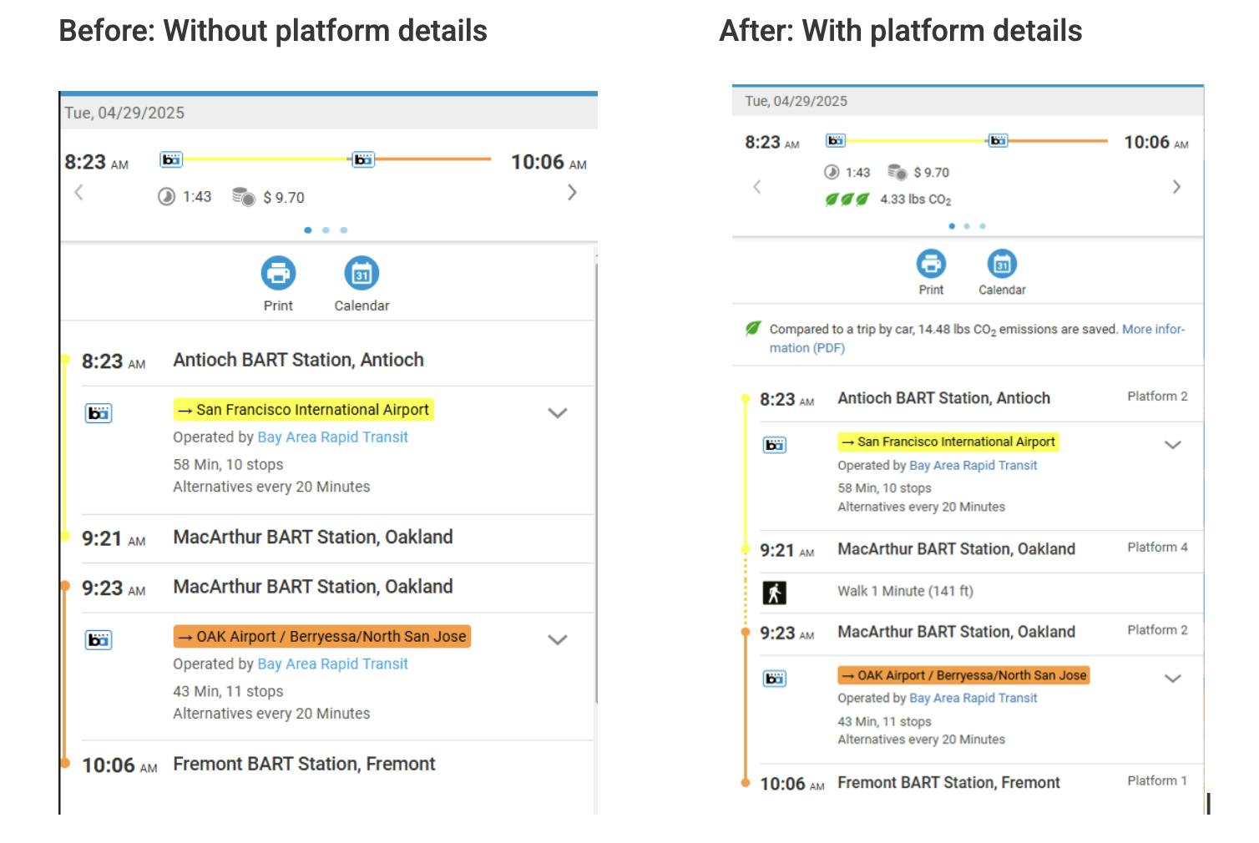Expand San Francisco International Airport leg details
Viewport: 1259px width, 843px height.
coord(559,412)
